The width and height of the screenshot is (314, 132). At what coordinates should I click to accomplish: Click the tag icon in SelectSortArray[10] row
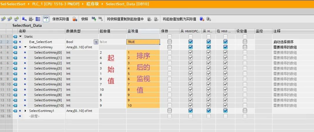pyautogui.click(x=15, y=105)
